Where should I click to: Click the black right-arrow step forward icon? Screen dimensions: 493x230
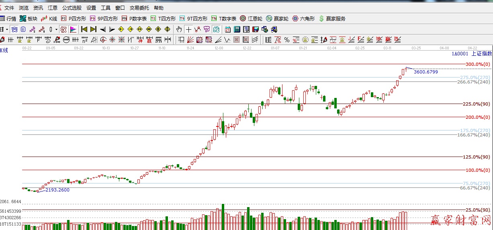coord(112,29)
